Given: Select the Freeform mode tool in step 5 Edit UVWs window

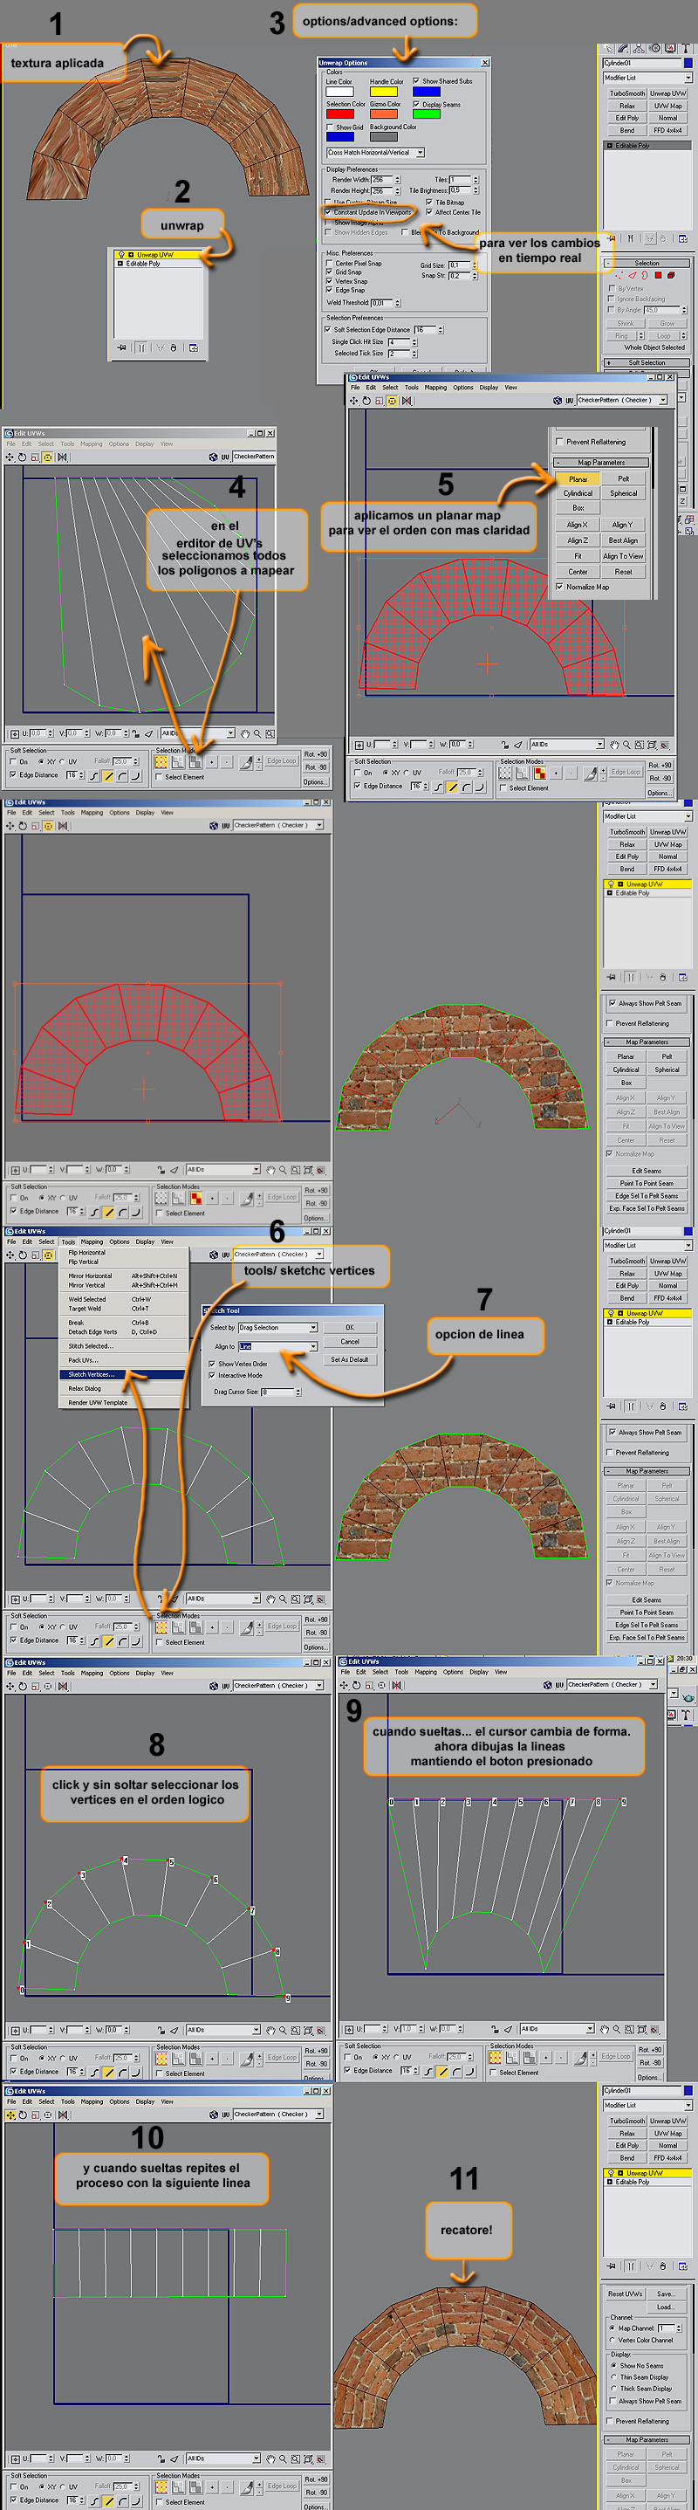Looking at the screenshot, I should 393,401.
